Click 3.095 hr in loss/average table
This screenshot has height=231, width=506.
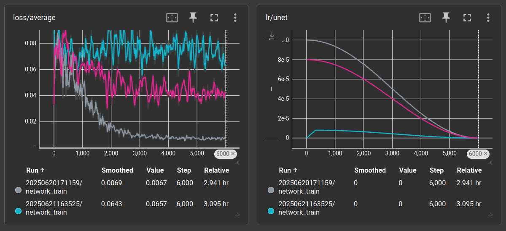click(x=216, y=204)
